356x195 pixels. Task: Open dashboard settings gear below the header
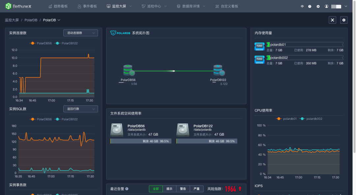point(344,20)
